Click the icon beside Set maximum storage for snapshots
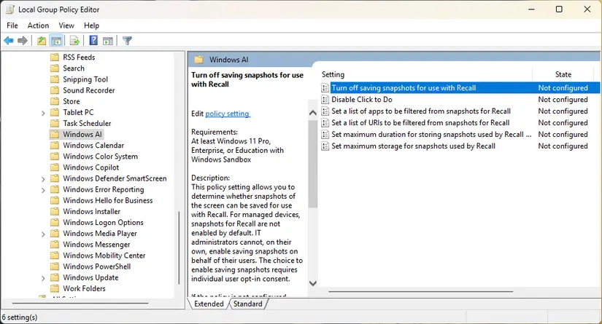Viewport: 602px width, 324px height. [325, 146]
